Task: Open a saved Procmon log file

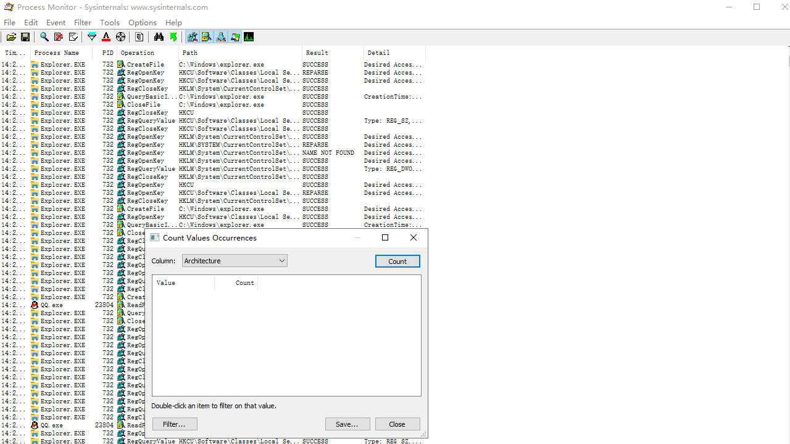Action: pos(11,36)
